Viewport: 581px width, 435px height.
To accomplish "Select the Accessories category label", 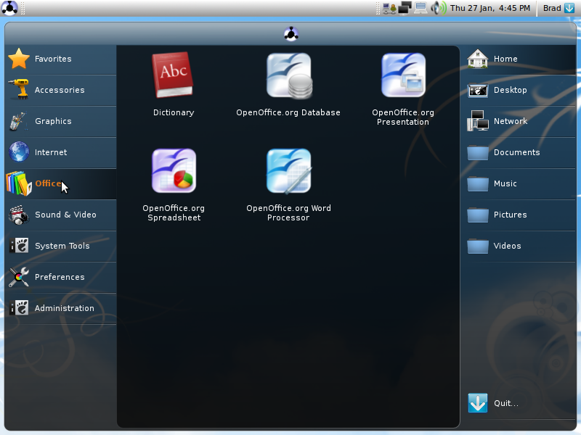I will coord(60,90).
